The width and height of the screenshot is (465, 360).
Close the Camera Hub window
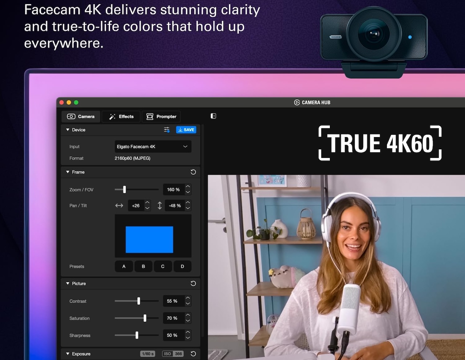(x=61, y=103)
